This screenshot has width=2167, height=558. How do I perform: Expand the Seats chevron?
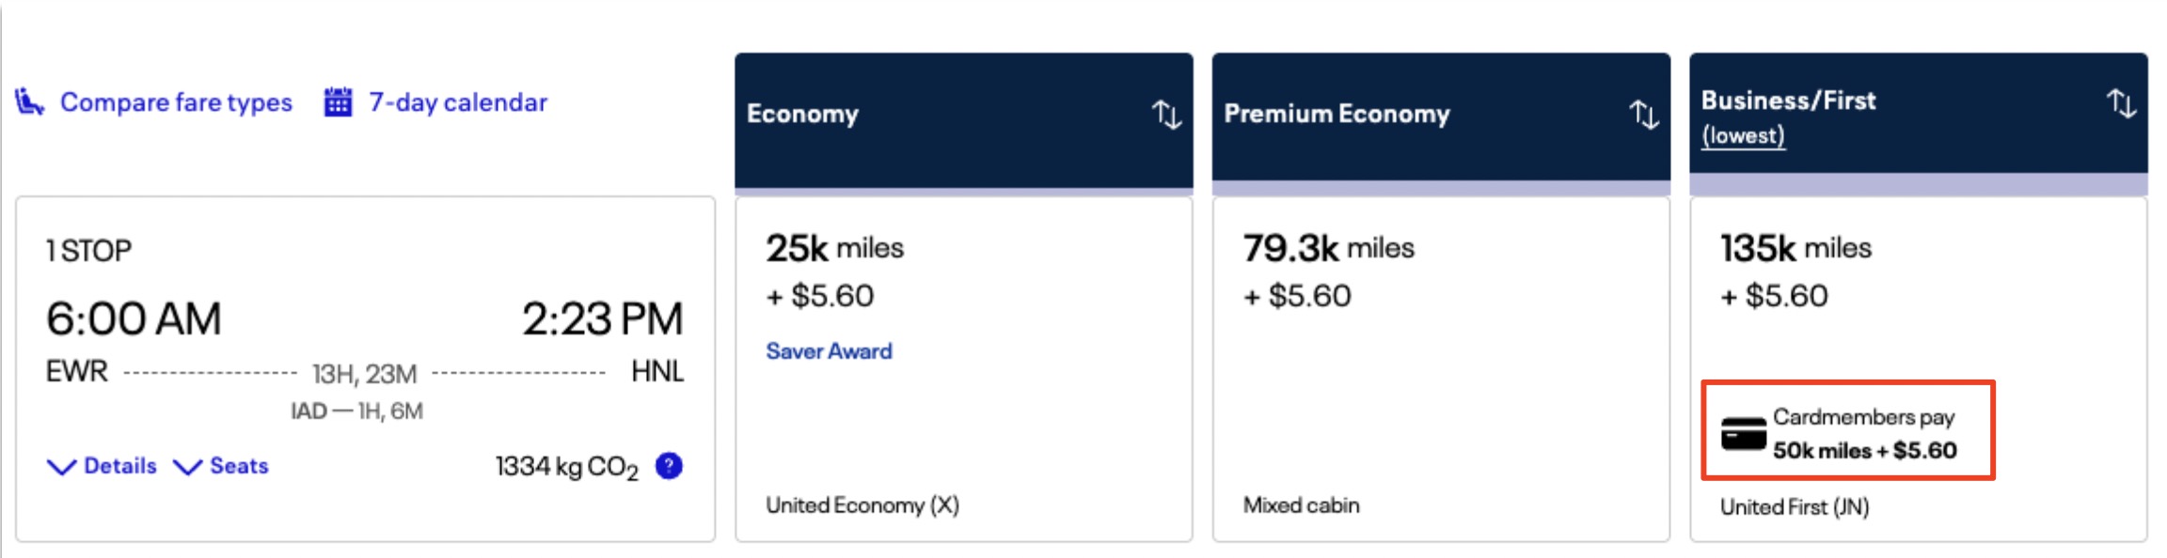188,467
